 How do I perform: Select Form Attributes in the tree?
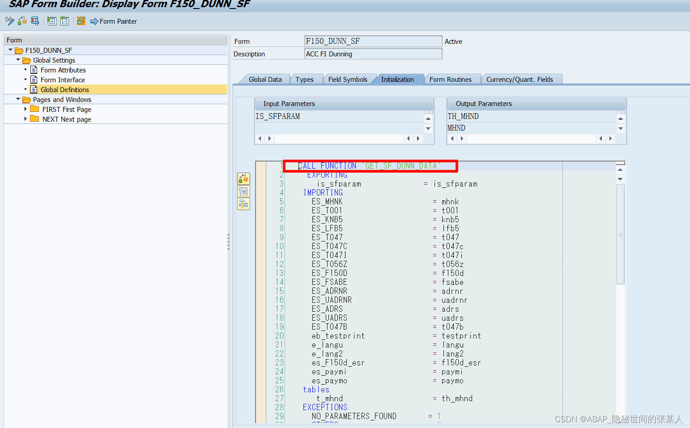click(63, 70)
